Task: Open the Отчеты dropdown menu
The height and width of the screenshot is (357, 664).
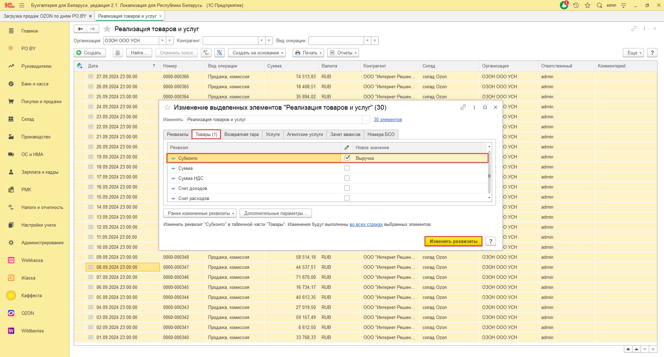Action: coord(343,53)
